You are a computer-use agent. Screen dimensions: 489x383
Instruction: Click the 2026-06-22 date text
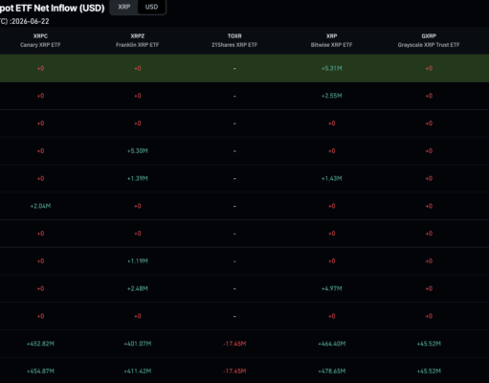[x=31, y=21]
